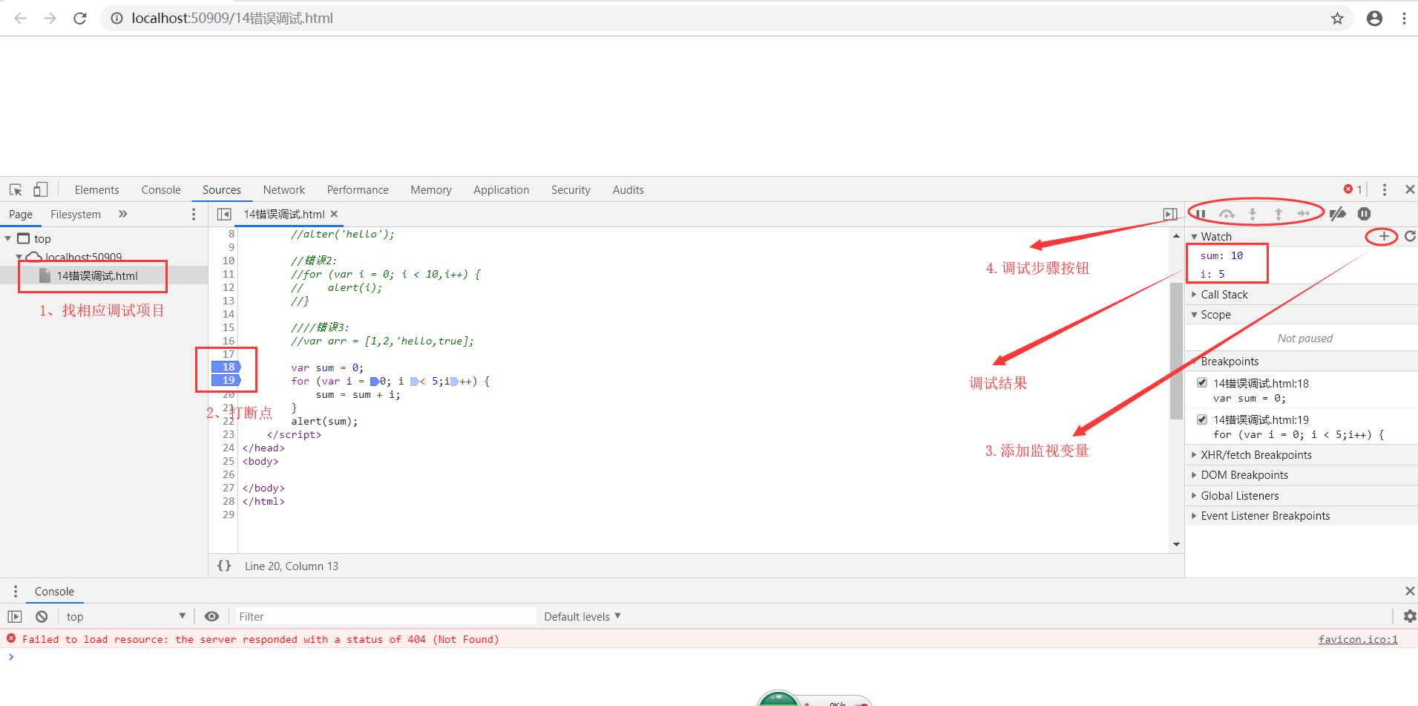1418x706 pixels.
Task: Select the Page navigator tab
Action: pyautogui.click(x=21, y=214)
